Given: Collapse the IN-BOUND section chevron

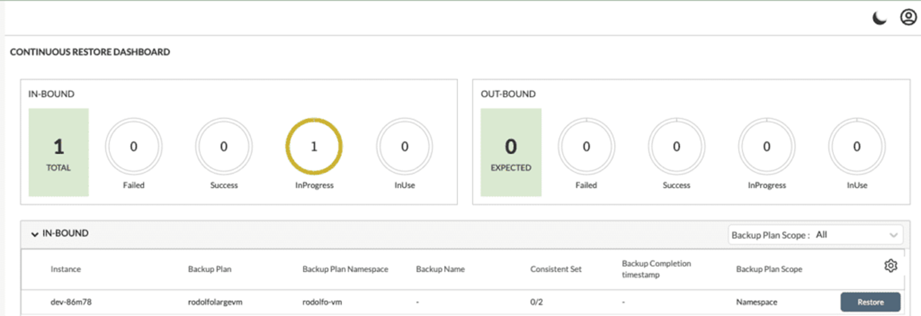Looking at the screenshot, I should point(34,234).
